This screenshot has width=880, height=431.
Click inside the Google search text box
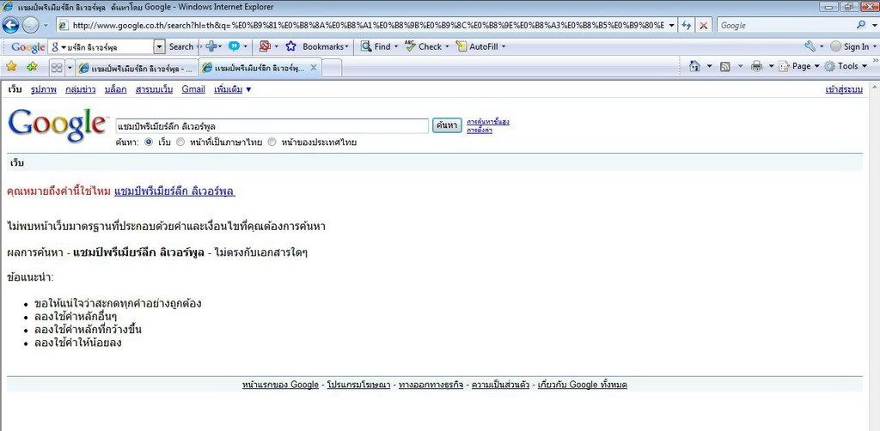click(271, 126)
